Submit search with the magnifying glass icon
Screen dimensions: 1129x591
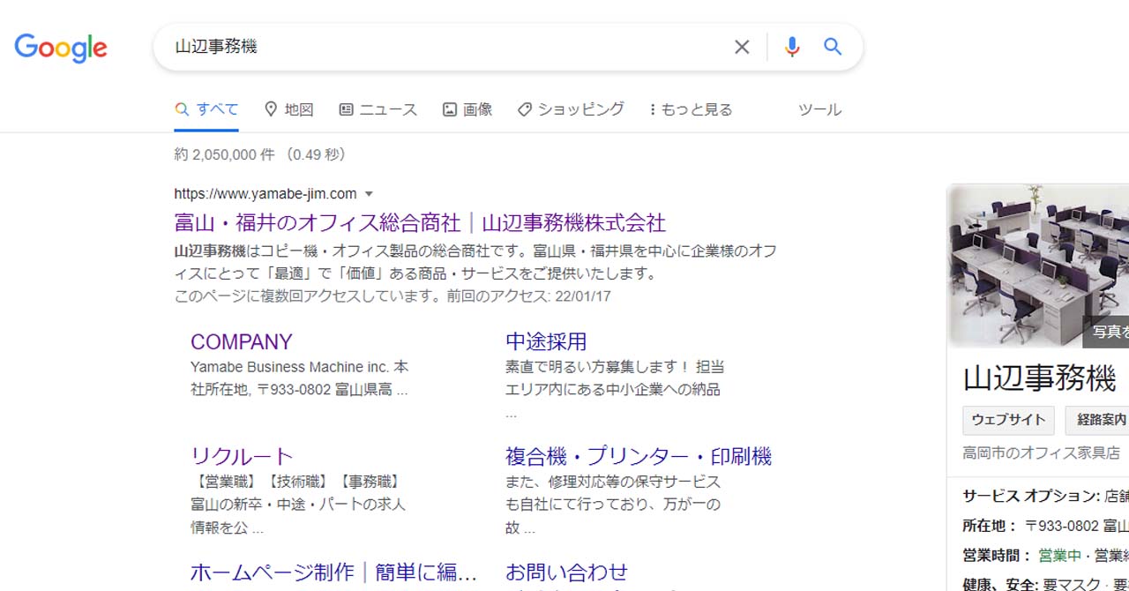(x=833, y=47)
